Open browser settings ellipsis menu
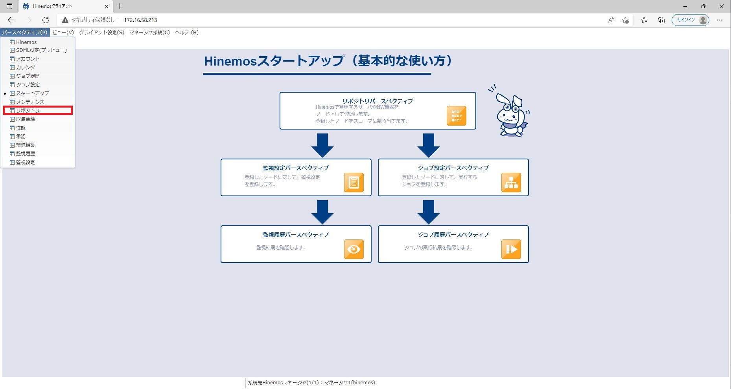Screen dimensions: 731x389 [x=720, y=20]
